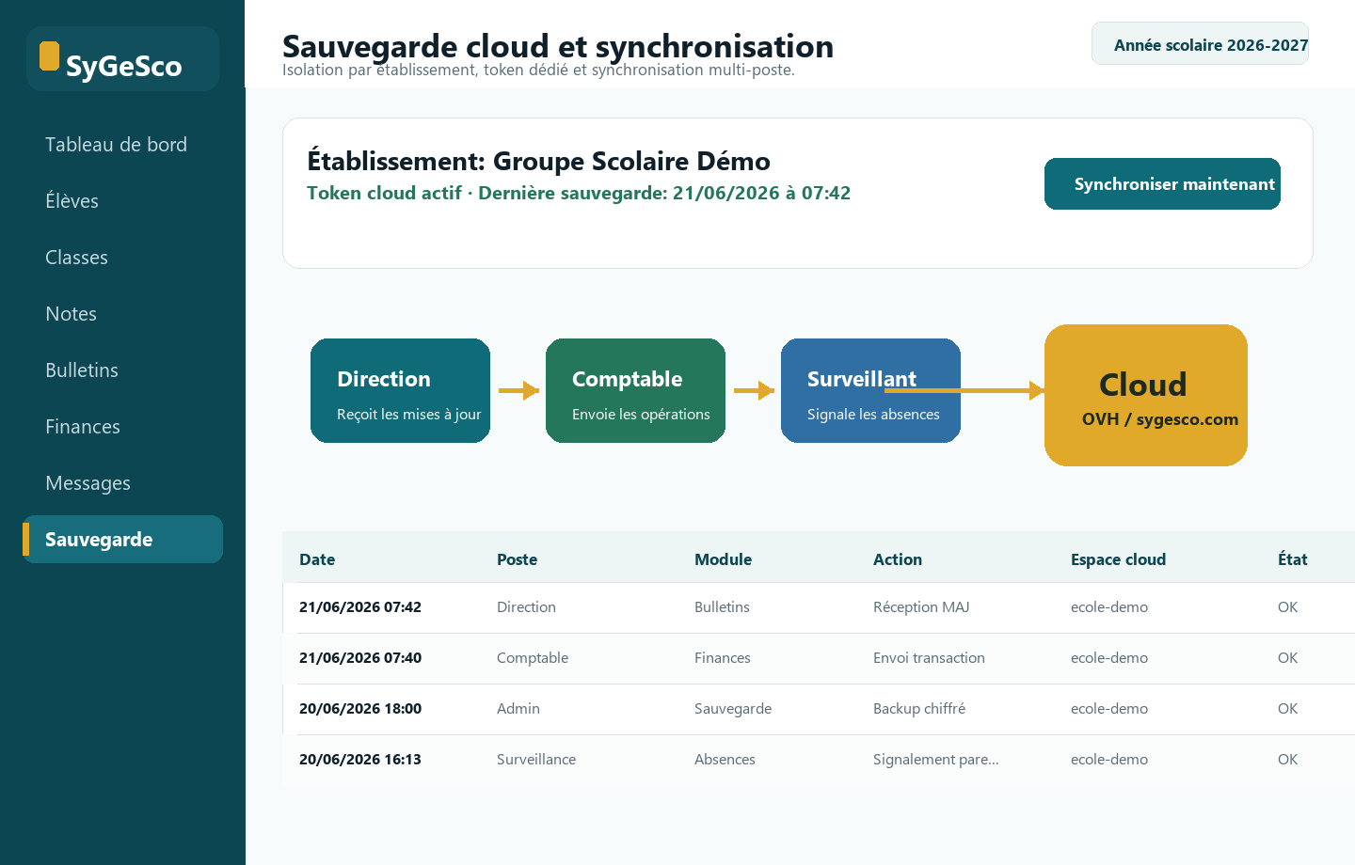Click ecole-demo in the Réception MAJ row

pos(1109,607)
